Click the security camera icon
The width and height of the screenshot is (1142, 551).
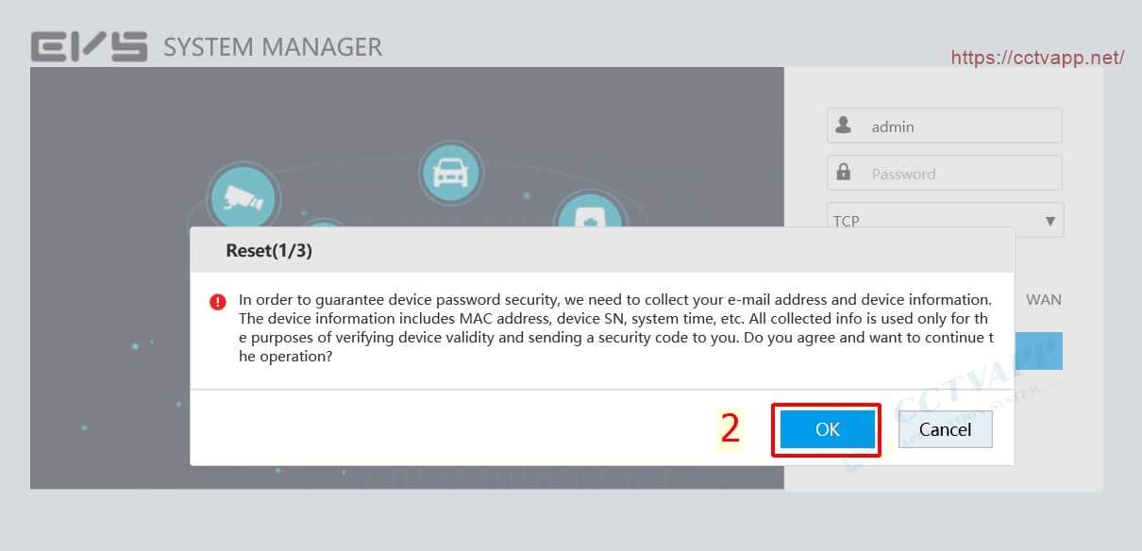242,196
